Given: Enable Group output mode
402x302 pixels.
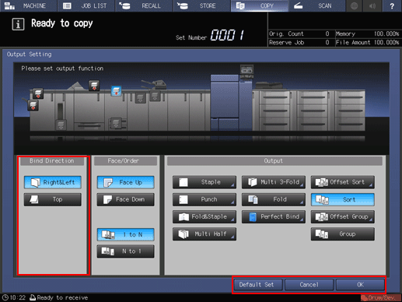Looking at the screenshot, I should coord(343,234).
